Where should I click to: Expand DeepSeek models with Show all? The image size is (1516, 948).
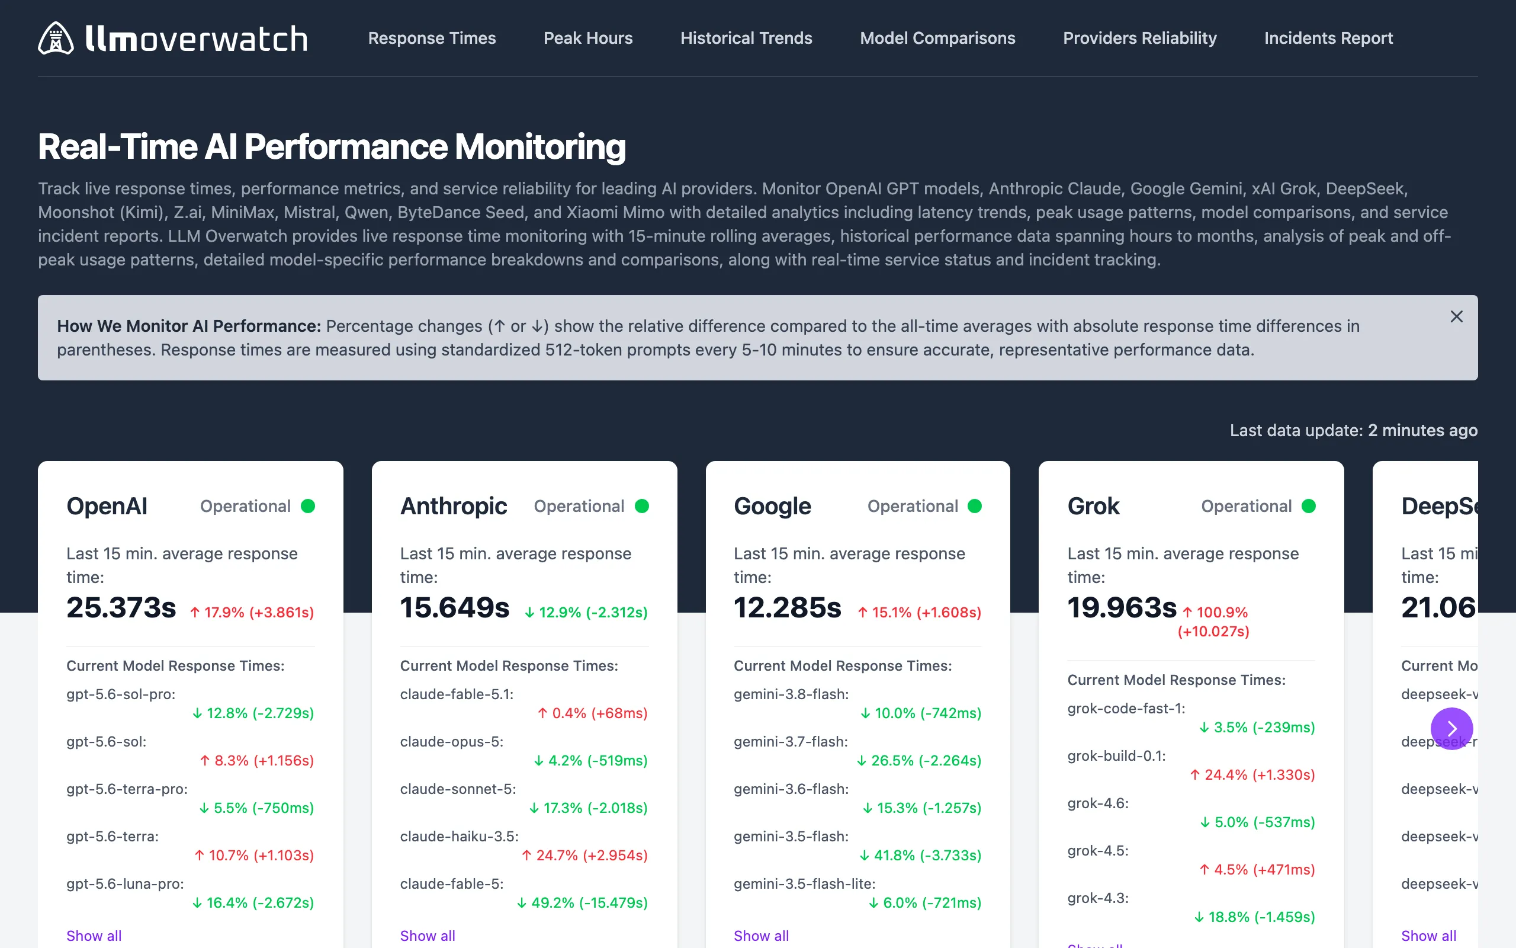coord(1428,936)
